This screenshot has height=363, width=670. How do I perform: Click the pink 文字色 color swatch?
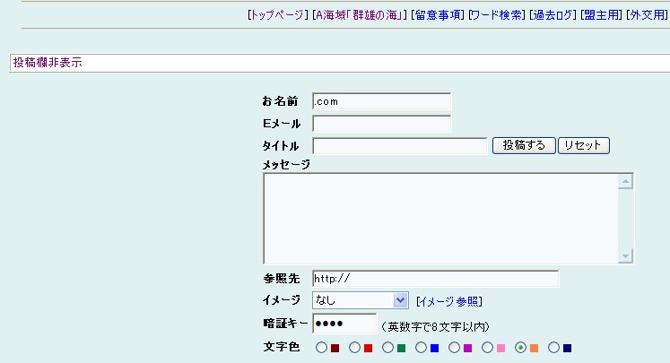500,348
